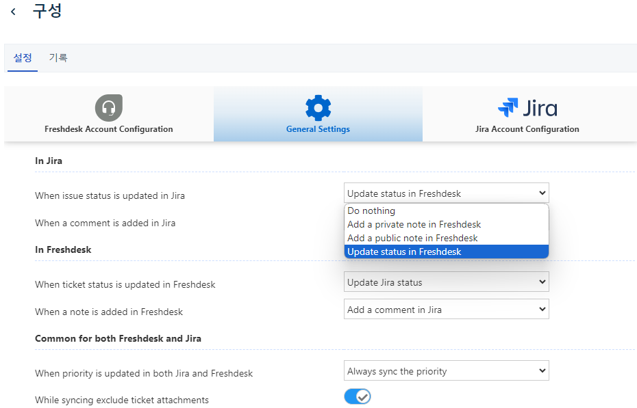Screen dimensions: 637x408
Task: Choose Do nothing option
Action: coord(447,210)
